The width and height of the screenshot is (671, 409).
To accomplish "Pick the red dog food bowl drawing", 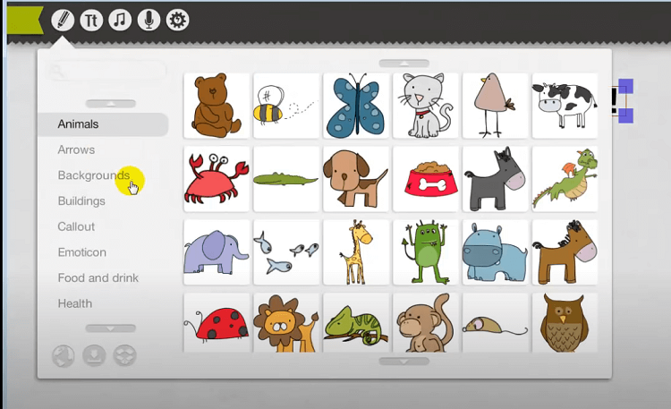I will [426, 179].
